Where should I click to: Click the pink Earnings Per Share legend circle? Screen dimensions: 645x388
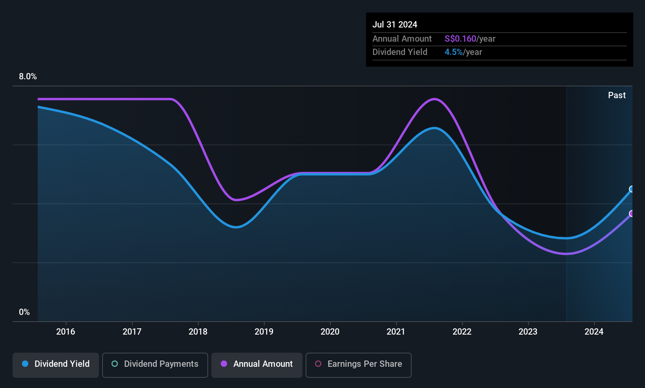click(318, 364)
